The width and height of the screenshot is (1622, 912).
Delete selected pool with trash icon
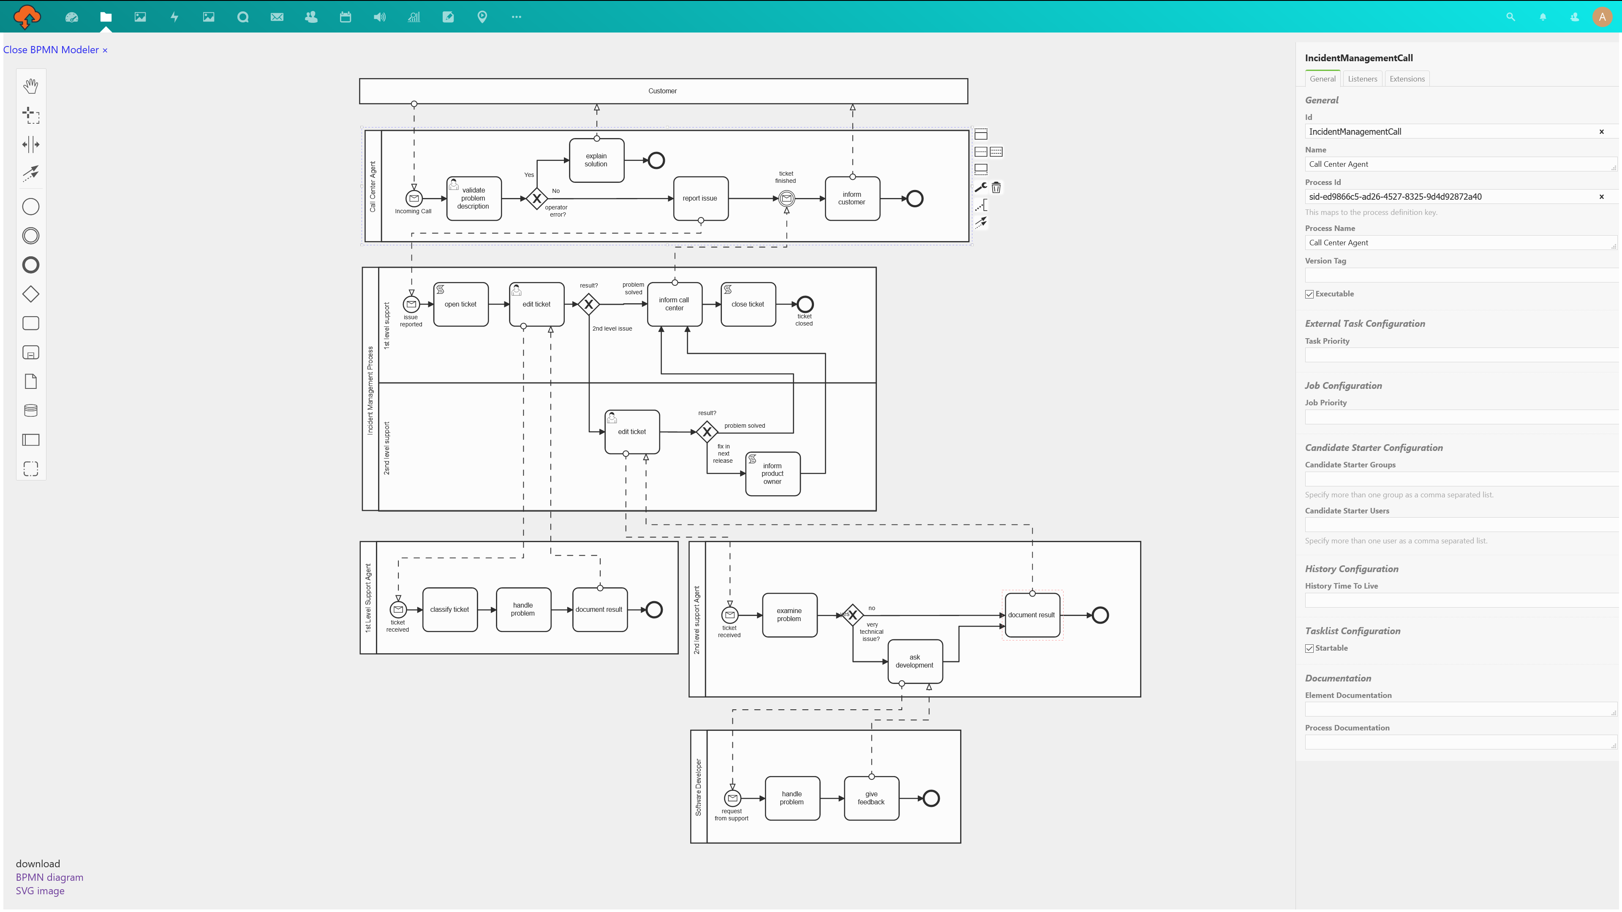click(996, 187)
